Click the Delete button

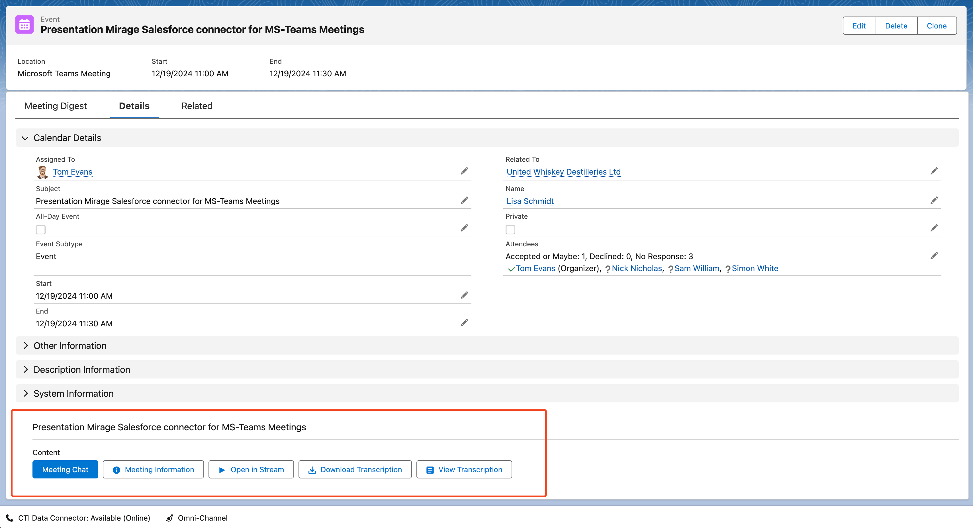coord(896,26)
